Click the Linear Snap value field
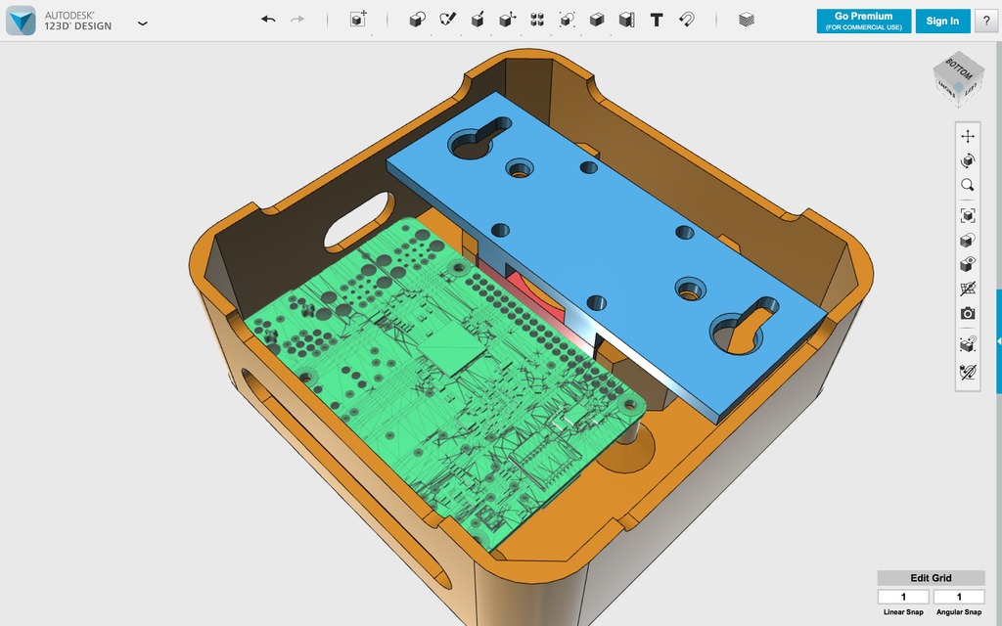 tap(902, 596)
